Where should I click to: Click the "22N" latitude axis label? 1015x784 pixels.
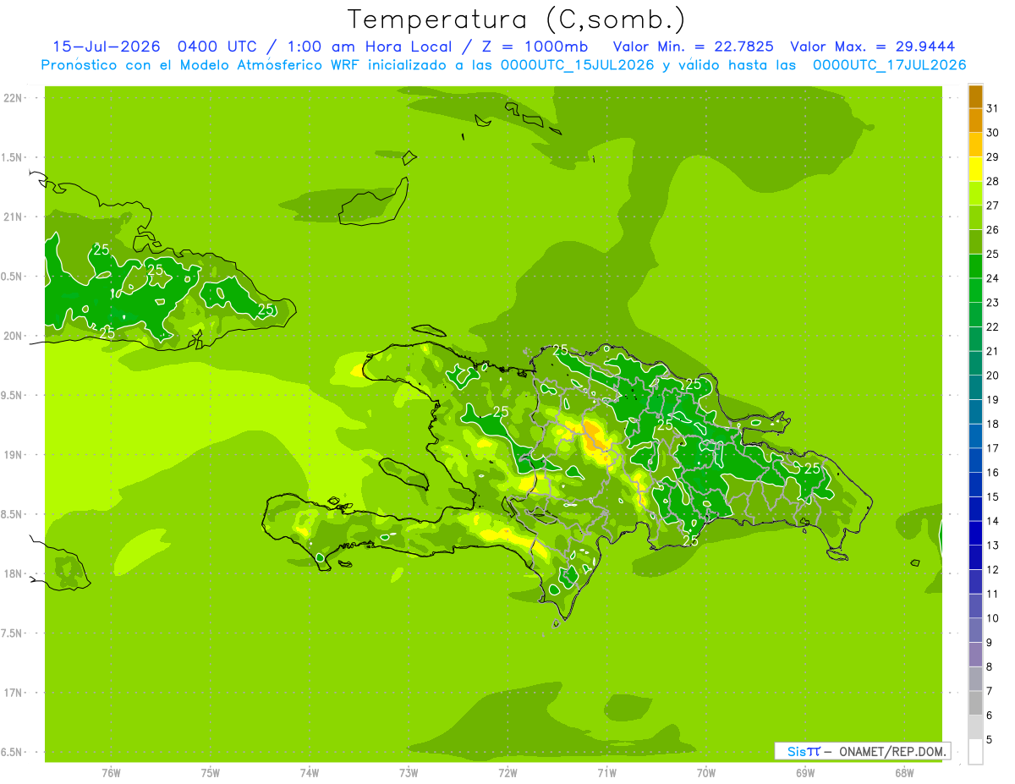[14, 98]
